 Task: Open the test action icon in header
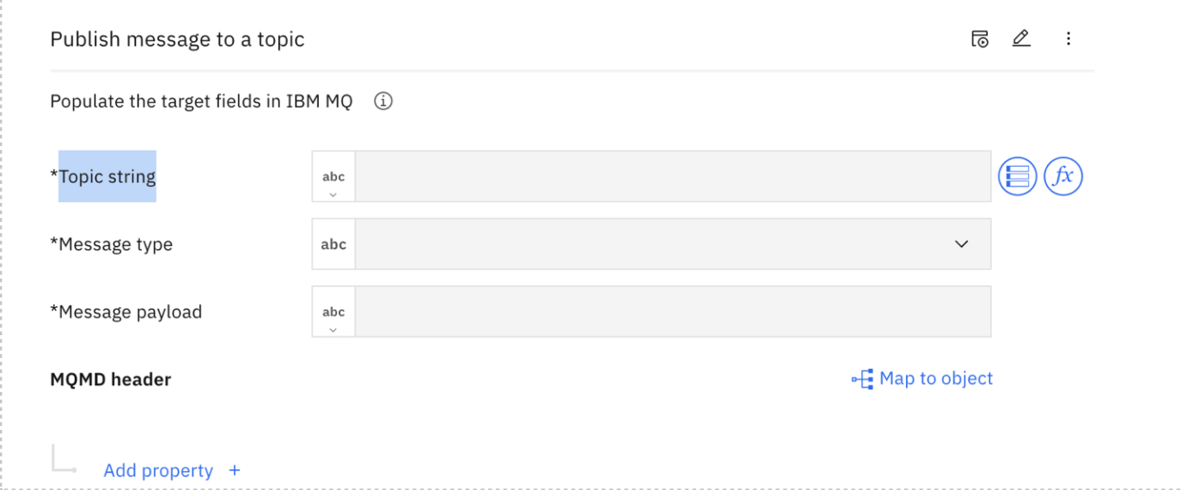(x=980, y=39)
